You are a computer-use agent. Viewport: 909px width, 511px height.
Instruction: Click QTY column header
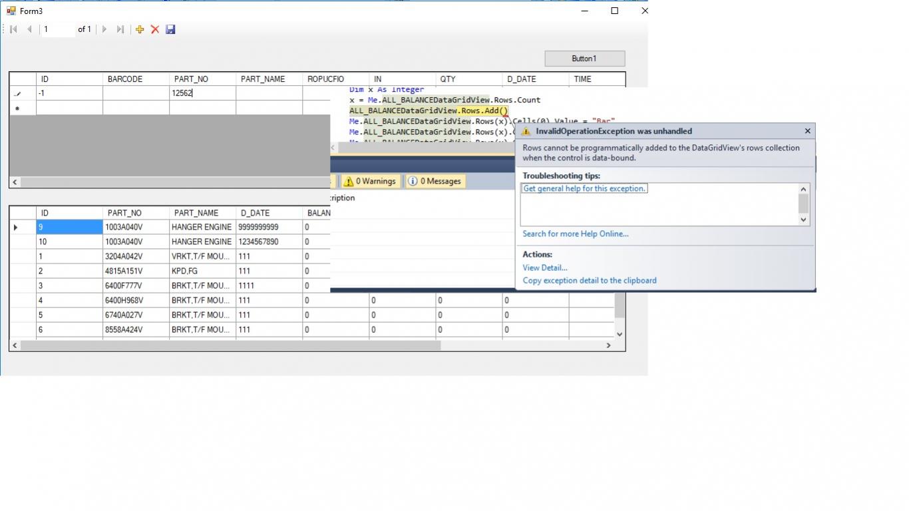(x=468, y=79)
